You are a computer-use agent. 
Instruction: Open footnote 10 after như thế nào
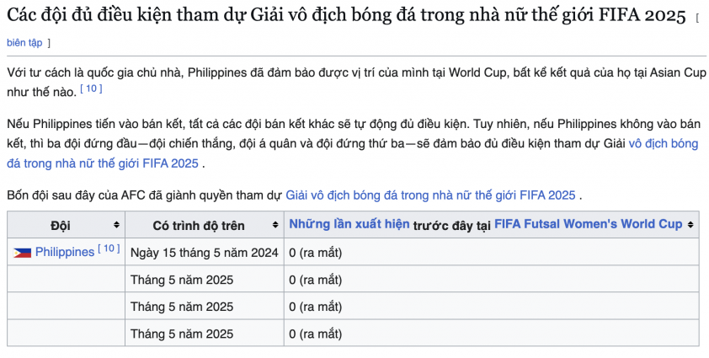pyautogui.click(x=91, y=89)
